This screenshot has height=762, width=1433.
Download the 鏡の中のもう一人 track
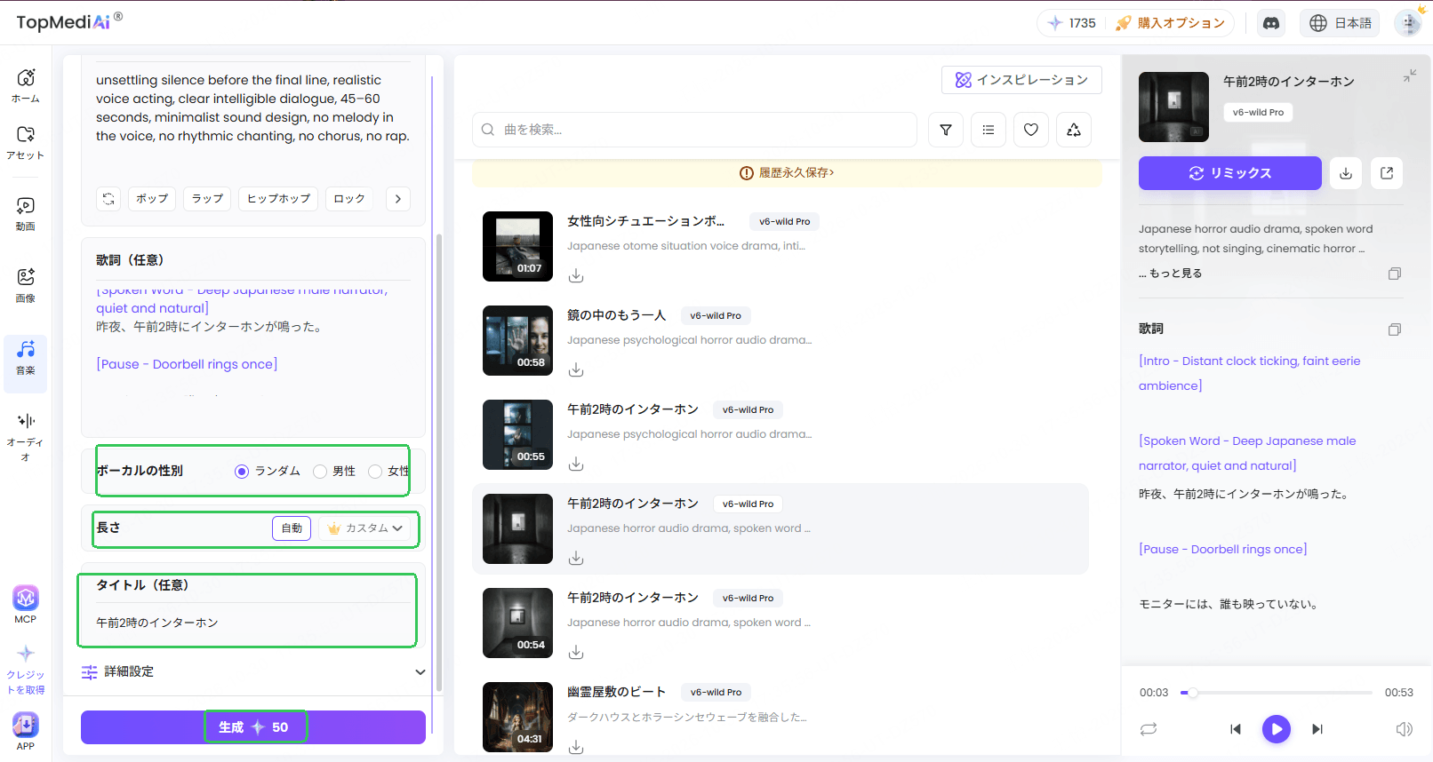click(576, 369)
